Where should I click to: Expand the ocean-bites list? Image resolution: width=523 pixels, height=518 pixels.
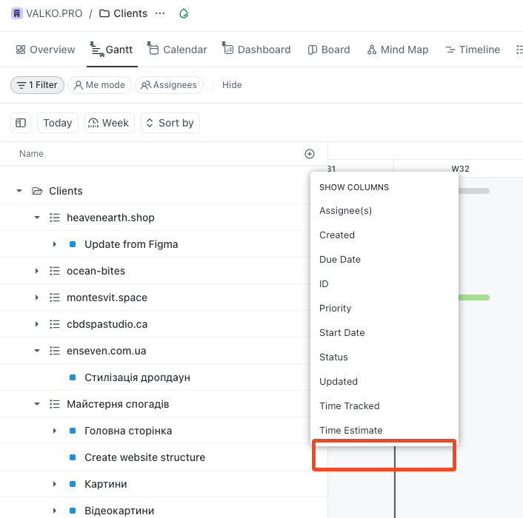coord(36,271)
